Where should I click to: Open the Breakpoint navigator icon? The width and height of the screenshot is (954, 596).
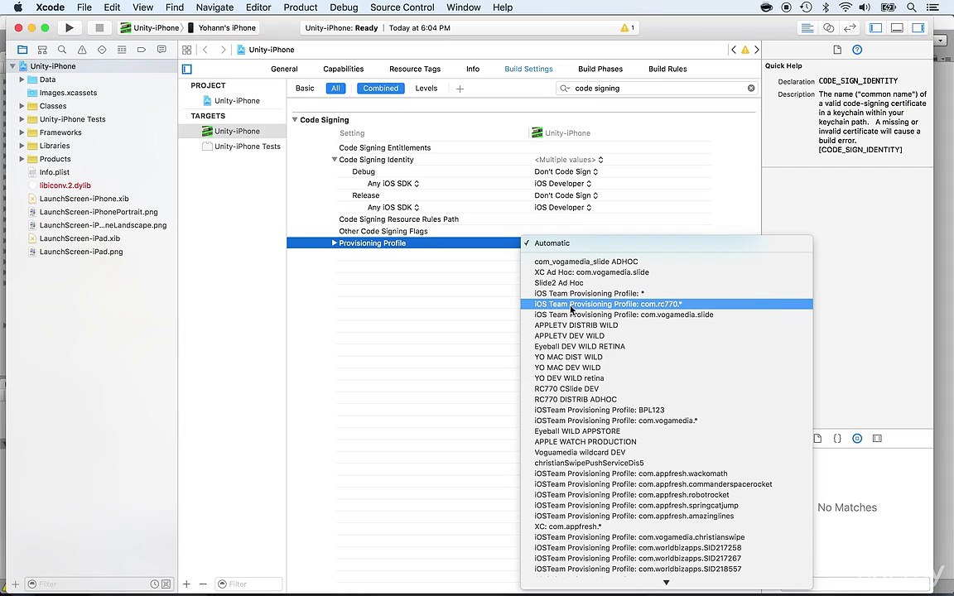point(141,50)
